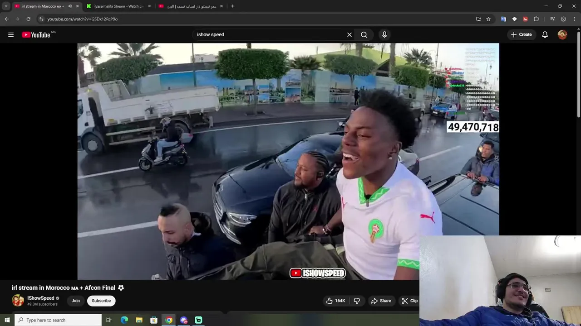Open the white tag-shaped extension icon
The height and width of the screenshot is (326, 581).
pyautogui.click(x=514, y=19)
